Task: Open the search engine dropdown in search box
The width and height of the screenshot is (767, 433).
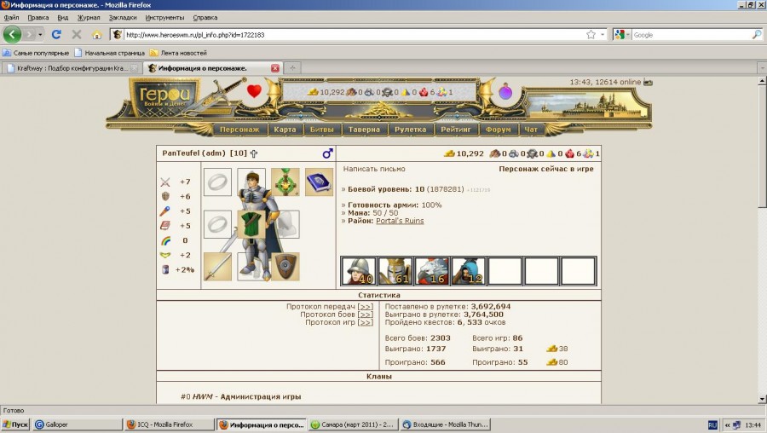Action: pyautogui.click(x=622, y=35)
